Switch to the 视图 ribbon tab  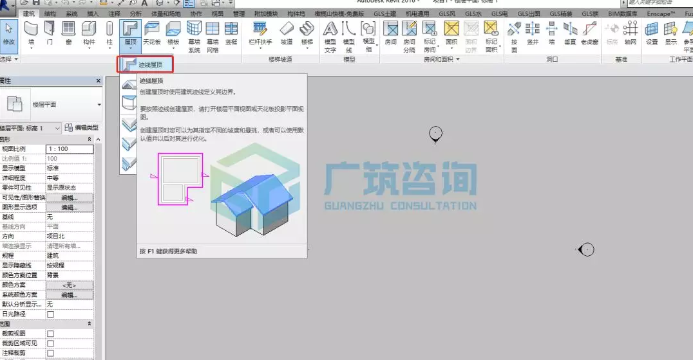point(218,14)
